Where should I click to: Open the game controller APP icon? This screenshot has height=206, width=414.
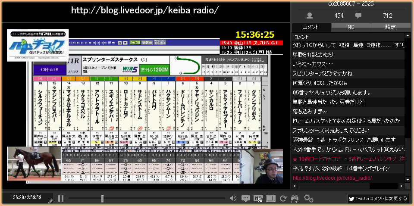[x=295, y=199]
